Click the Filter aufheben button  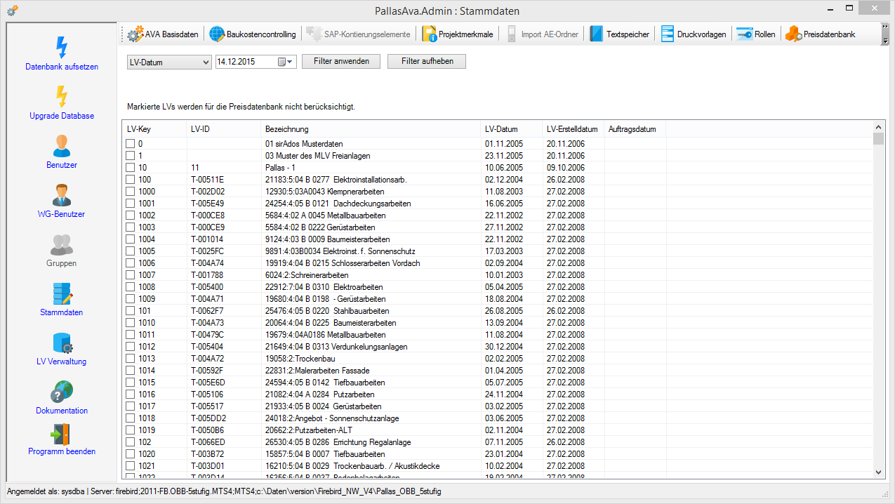pos(427,61)
